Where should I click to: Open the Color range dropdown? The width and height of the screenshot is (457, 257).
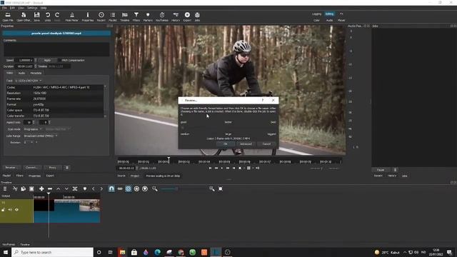pyautogui.click(x=41, y=136)
